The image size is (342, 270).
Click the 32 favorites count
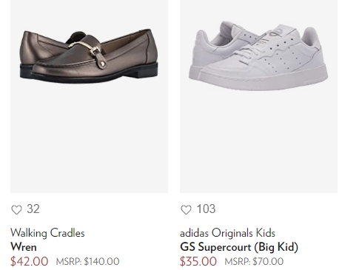[33, 209]
